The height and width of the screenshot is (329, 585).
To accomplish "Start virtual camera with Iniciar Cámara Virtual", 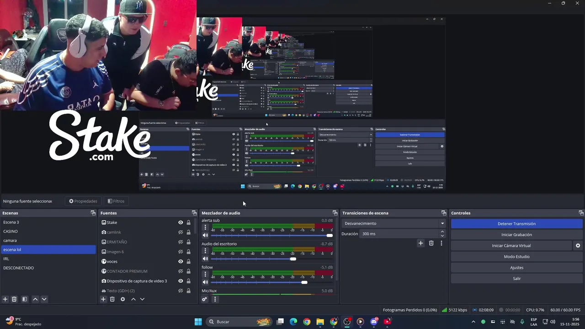I will (511, 246).
